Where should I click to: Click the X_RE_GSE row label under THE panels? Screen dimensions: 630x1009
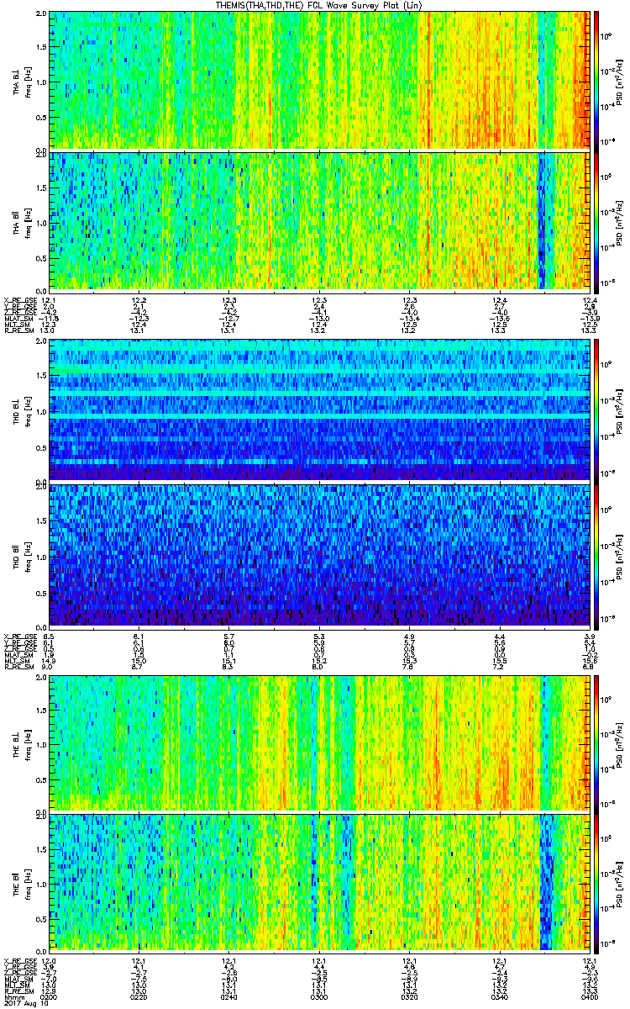click(19, 959)
